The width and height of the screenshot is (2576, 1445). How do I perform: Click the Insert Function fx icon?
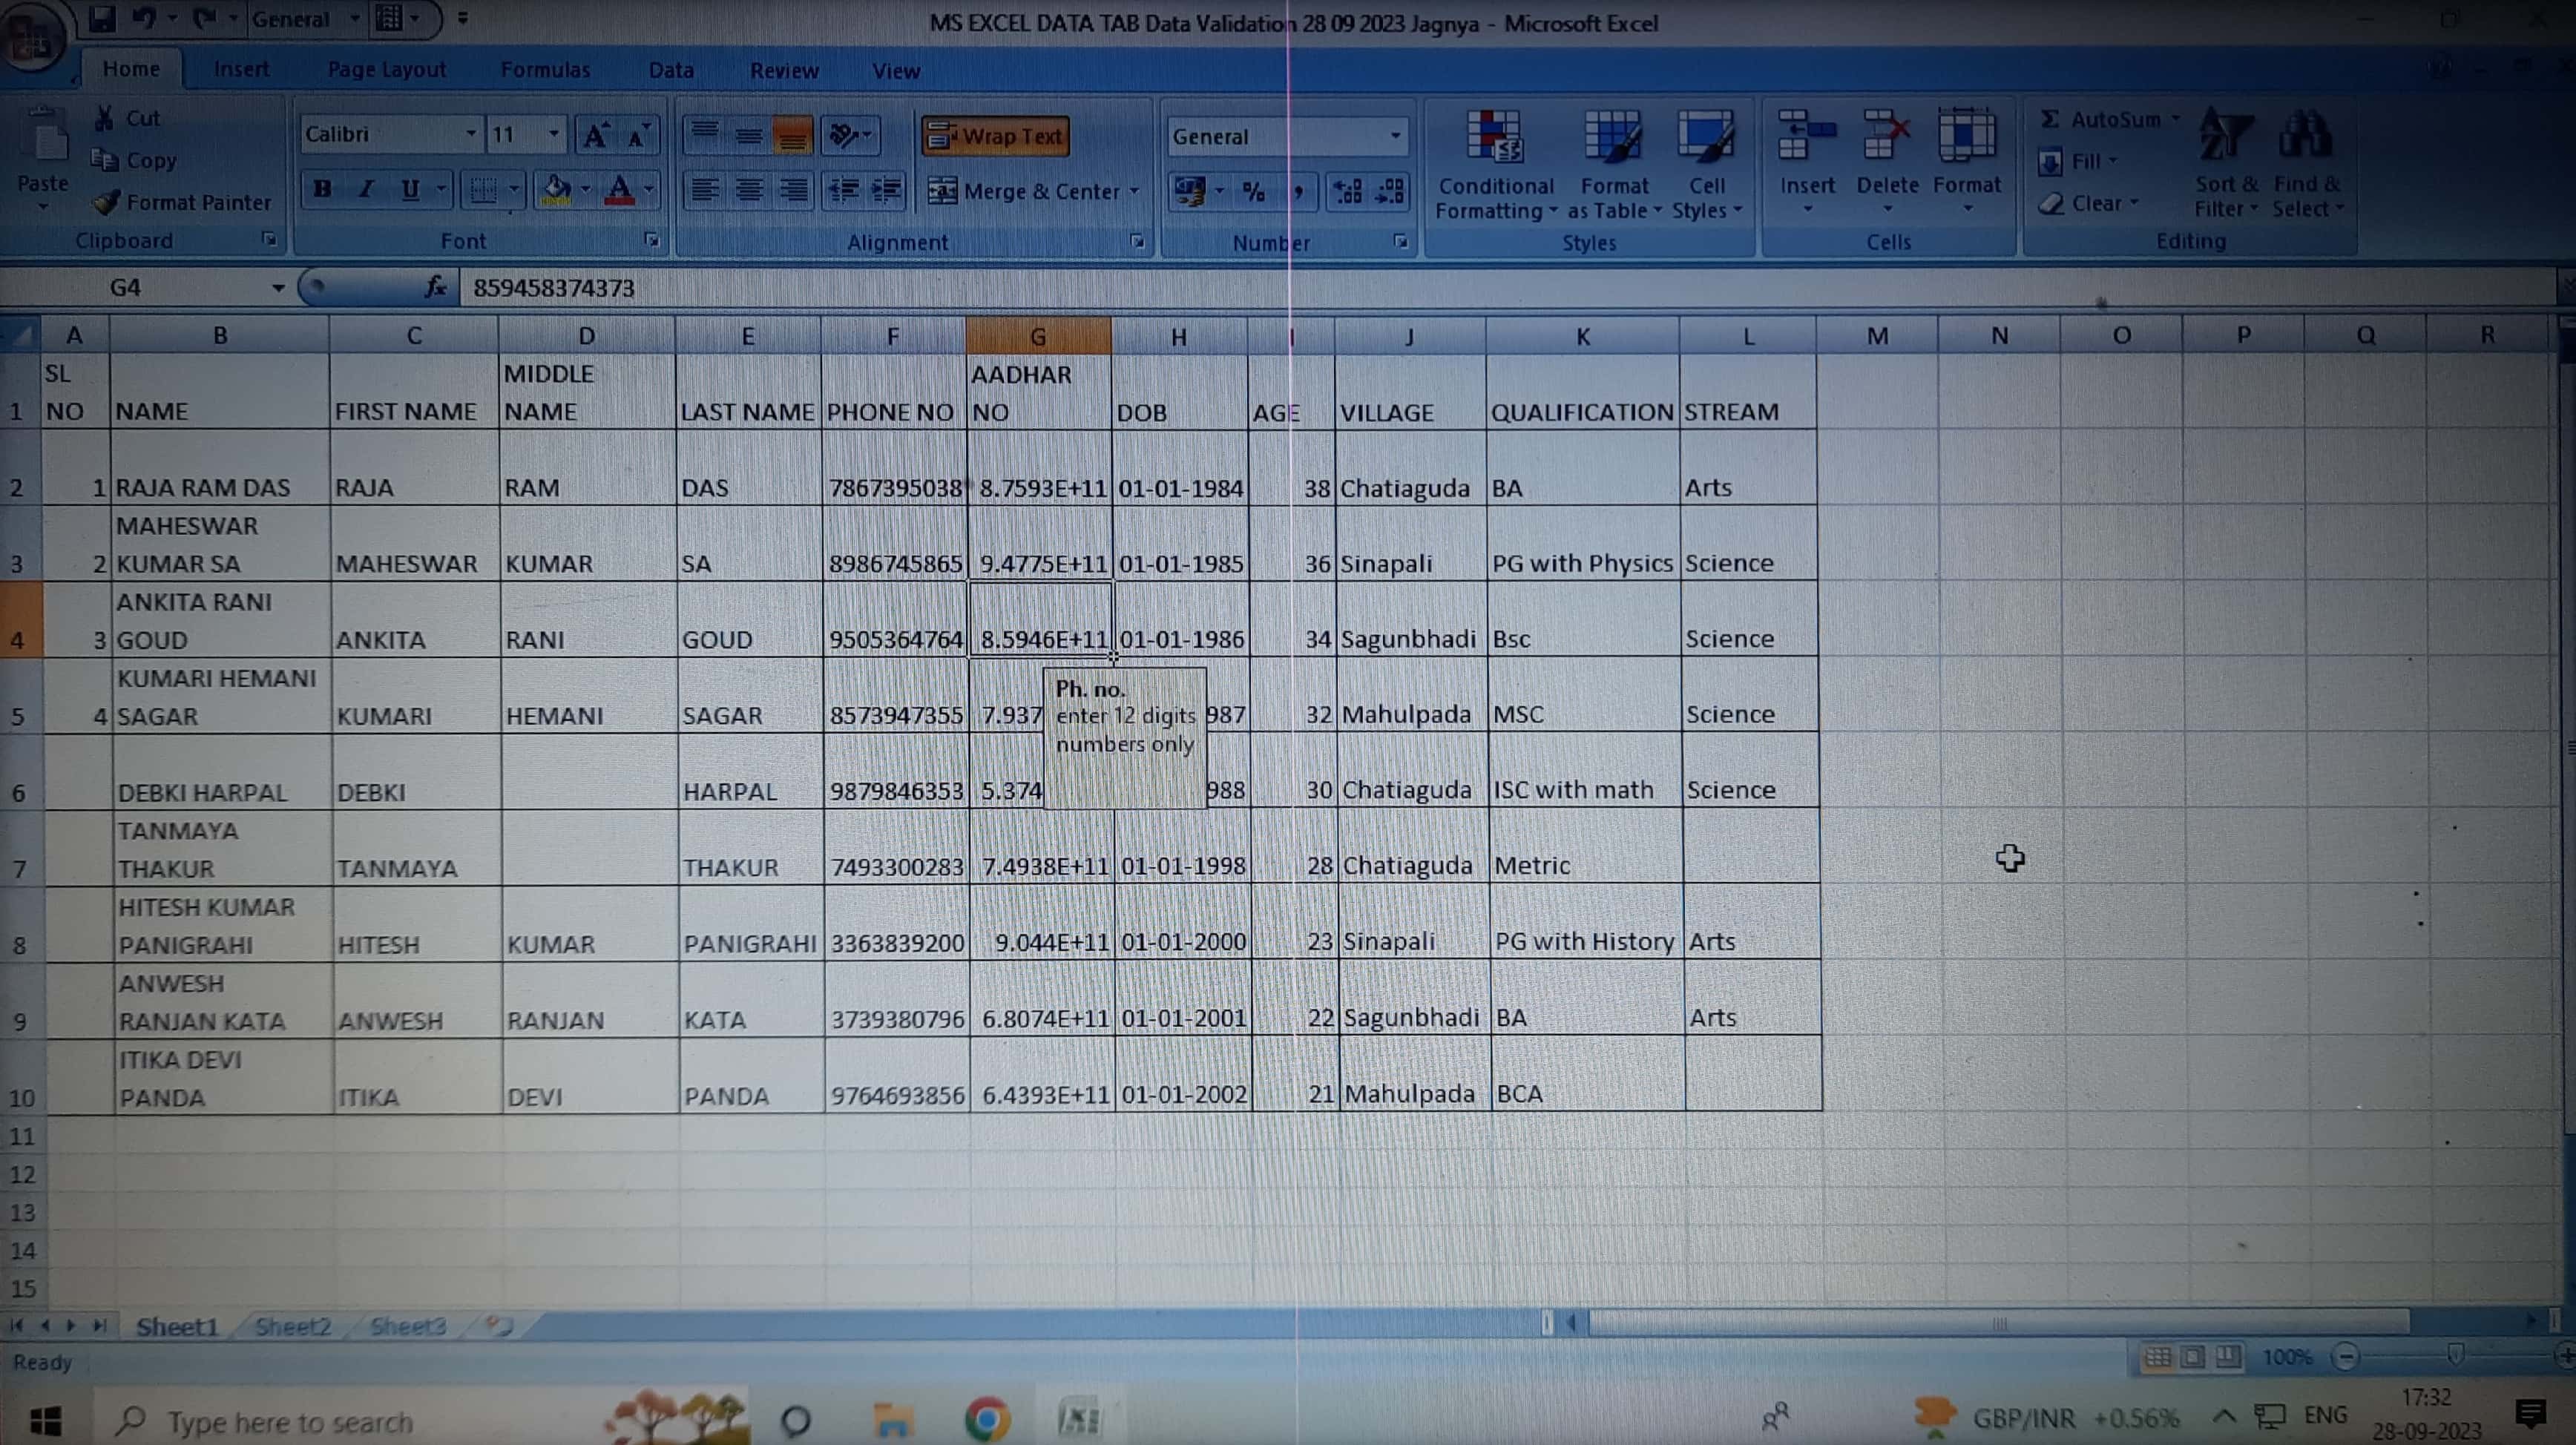pos(435,288)
